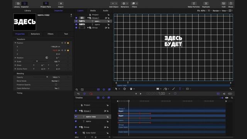247x139 pixels.
Task: Select the rectangle Mask tool
Action: [x=187, y=89]
